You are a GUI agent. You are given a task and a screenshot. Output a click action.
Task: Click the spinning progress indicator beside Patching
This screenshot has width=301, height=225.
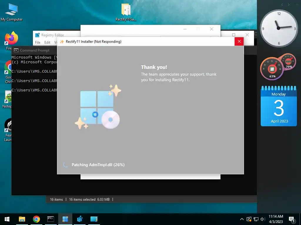coord(66,165)
